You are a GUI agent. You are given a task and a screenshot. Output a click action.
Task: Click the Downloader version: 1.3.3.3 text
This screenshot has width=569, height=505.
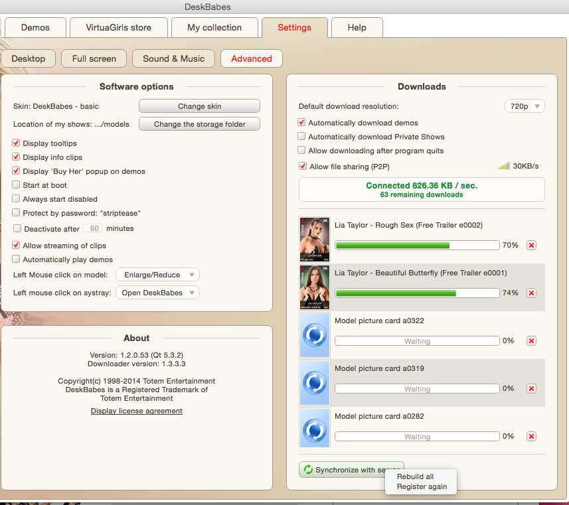click(x=137, y=364)
